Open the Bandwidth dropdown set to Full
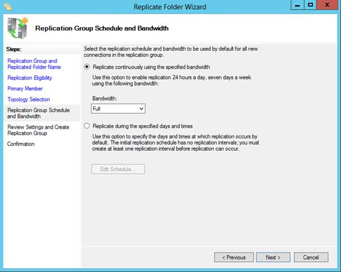The image size is (341, 272). (118, 108)
